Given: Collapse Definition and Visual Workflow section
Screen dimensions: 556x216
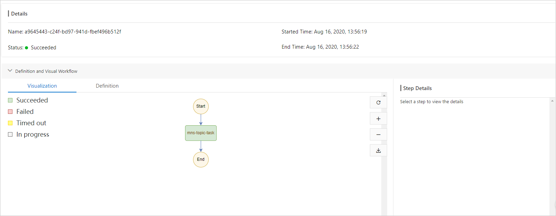Looking at the screenshot, I should pyautogui.click(x=10, y=71).
